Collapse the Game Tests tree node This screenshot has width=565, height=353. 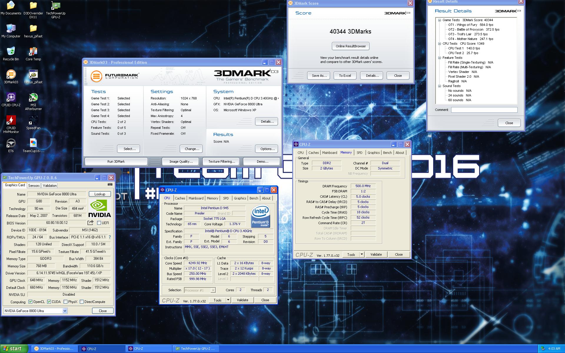439,20
